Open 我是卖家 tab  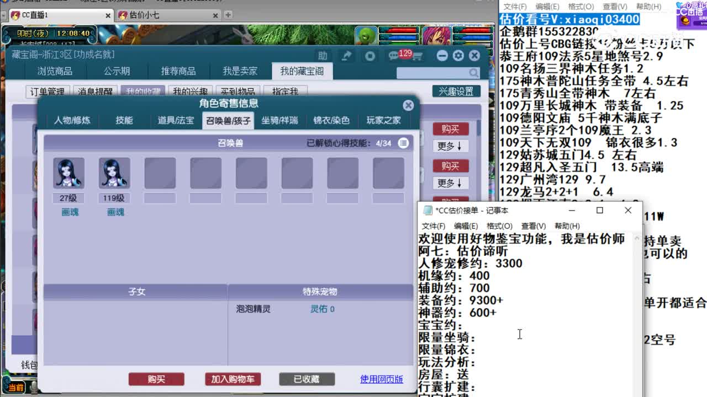point(240,71)
